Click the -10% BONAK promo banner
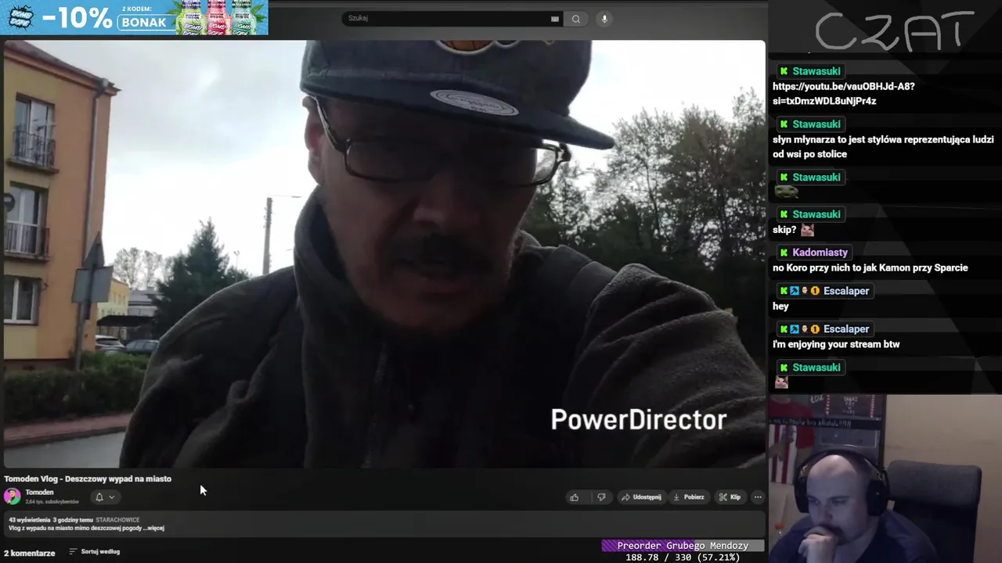This screenshot has height=563, width=1002. (x=135, y=17)
